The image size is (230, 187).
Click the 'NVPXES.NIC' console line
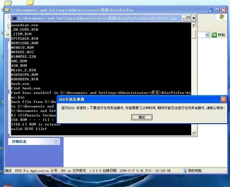(x=22, y=52)
